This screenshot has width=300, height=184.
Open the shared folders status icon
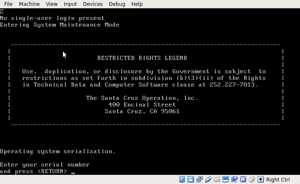click(217, 179)
